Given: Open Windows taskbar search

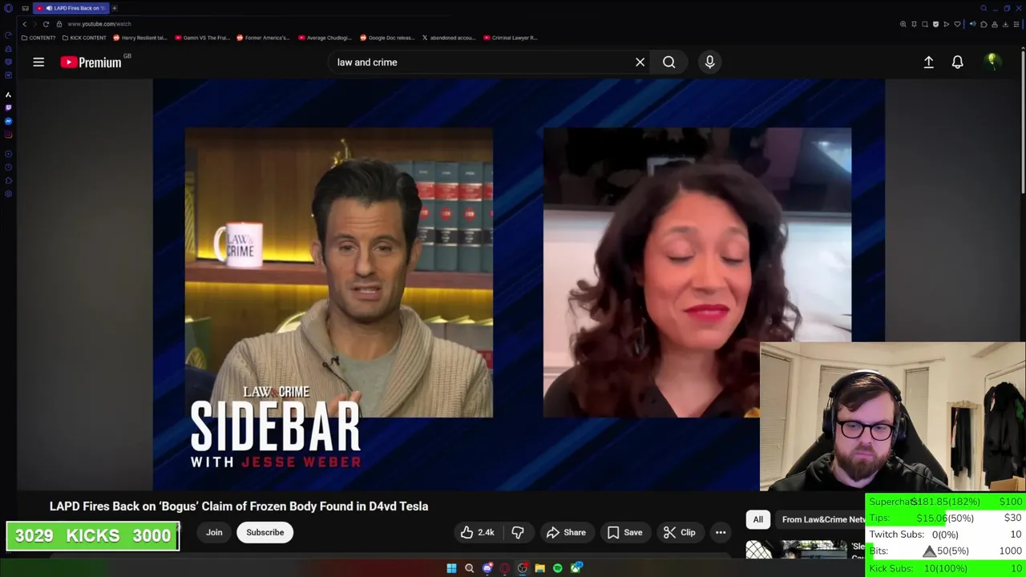Looking at the screenshot, I should click(x=469, y=568).
